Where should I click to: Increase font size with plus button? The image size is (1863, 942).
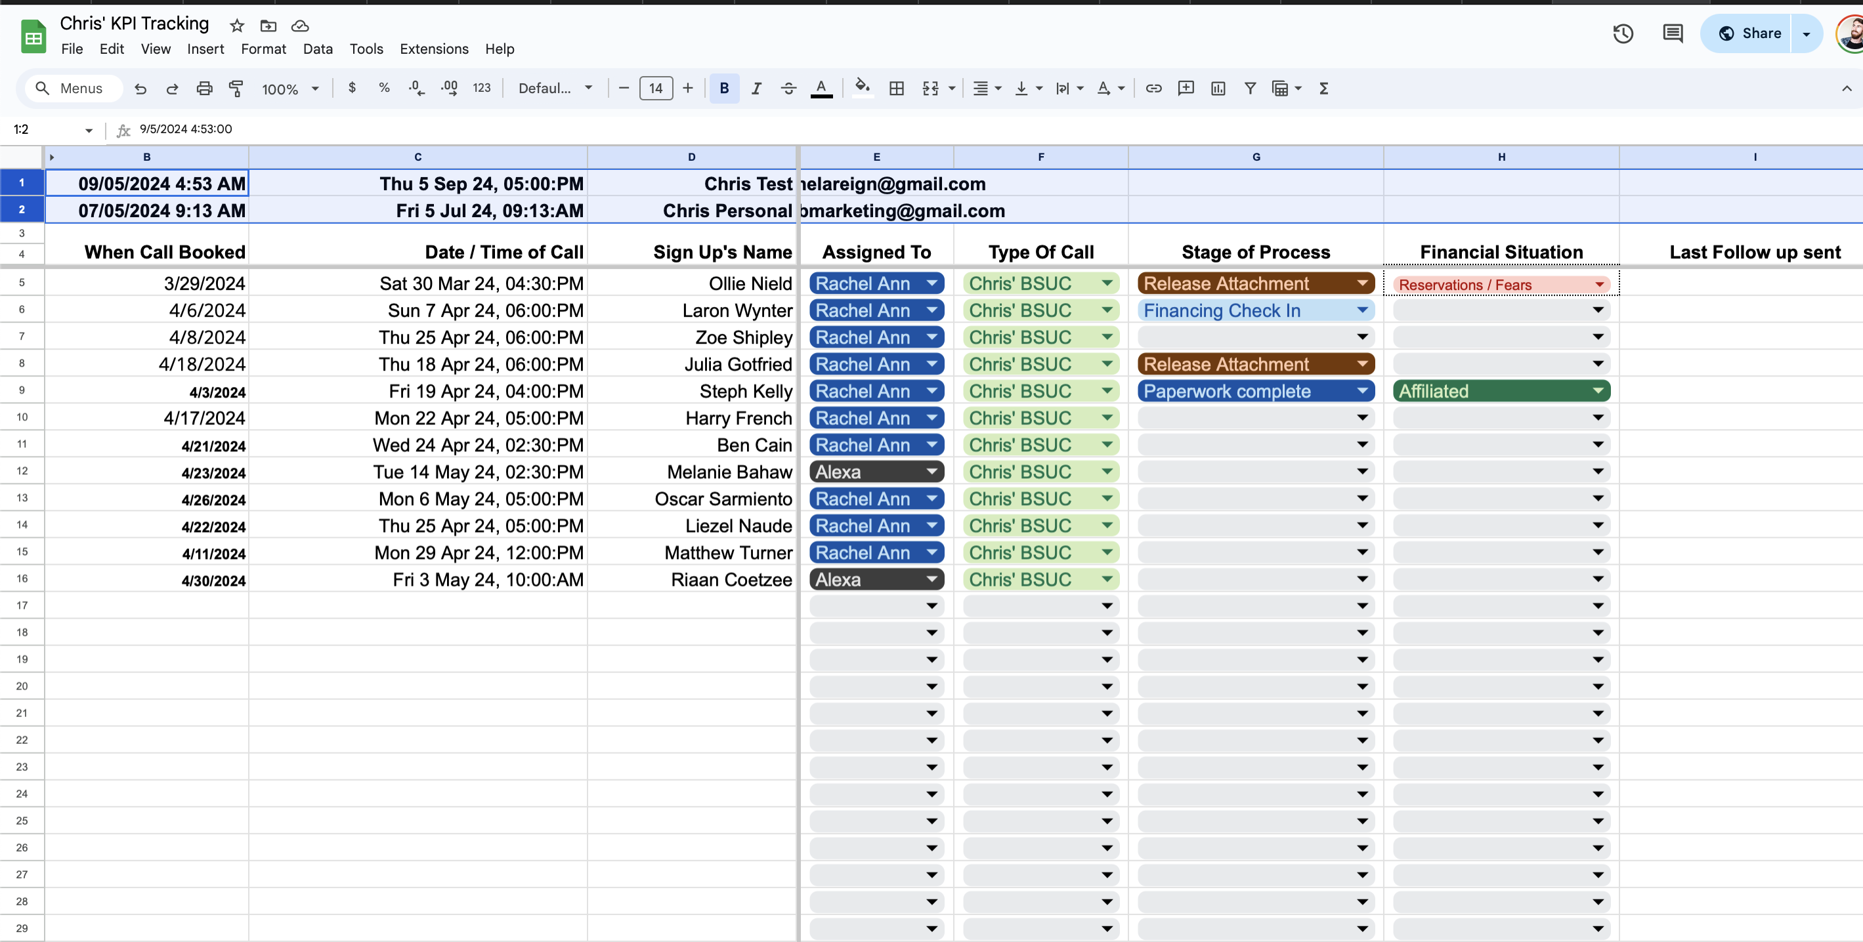(x=688, y=88)
